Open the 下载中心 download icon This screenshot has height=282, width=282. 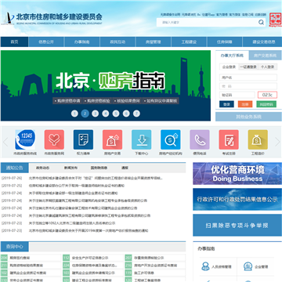(x=142, y=139)
